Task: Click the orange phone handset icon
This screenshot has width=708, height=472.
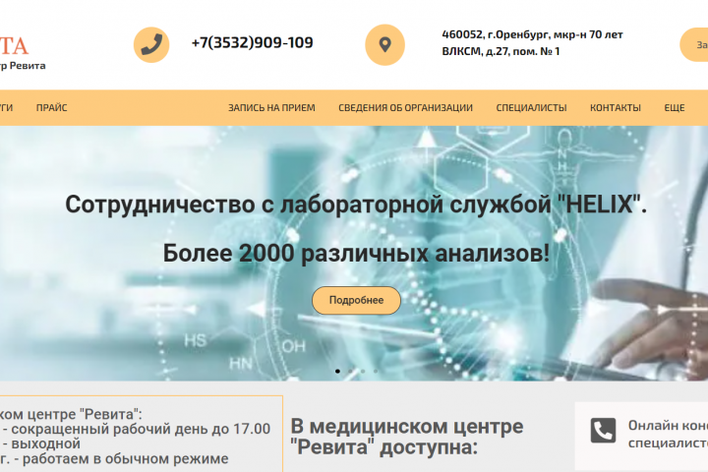Action: 151,44
